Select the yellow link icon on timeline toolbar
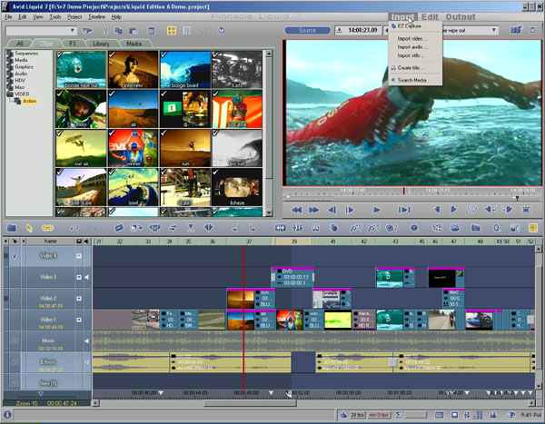This screenshot has height=424, width=545. pos(48,227)
